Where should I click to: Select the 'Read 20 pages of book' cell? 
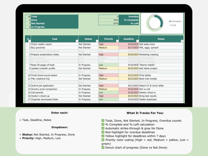point(54,65)
